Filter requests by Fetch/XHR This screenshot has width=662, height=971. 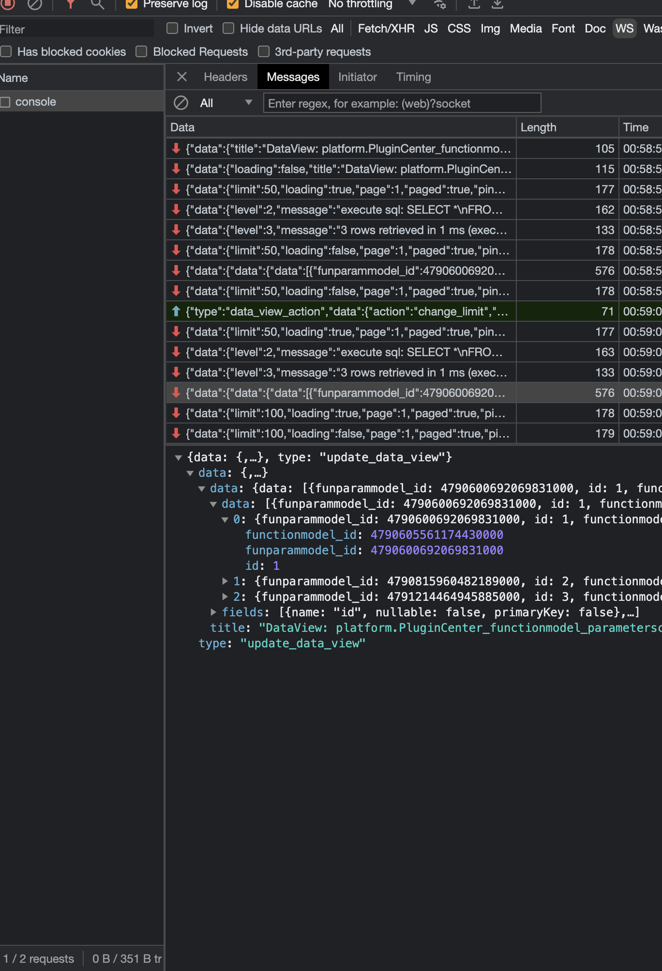coord(386,29)
